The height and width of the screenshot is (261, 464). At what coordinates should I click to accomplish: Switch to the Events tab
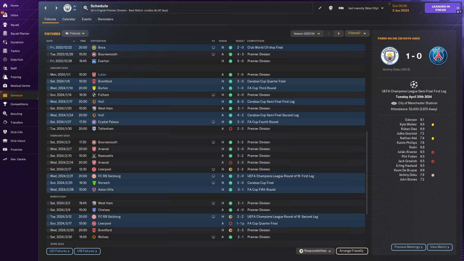[x=87, y=19]
